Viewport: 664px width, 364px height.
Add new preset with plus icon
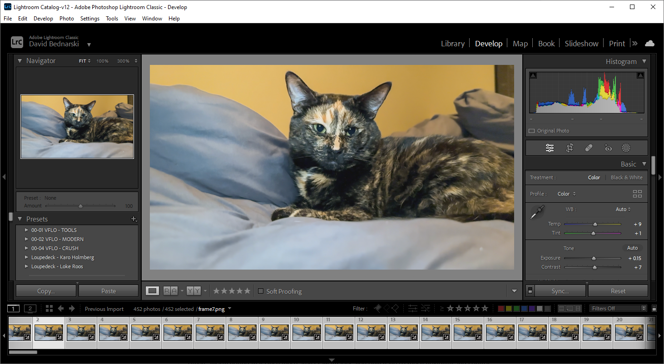click(134, 219)
